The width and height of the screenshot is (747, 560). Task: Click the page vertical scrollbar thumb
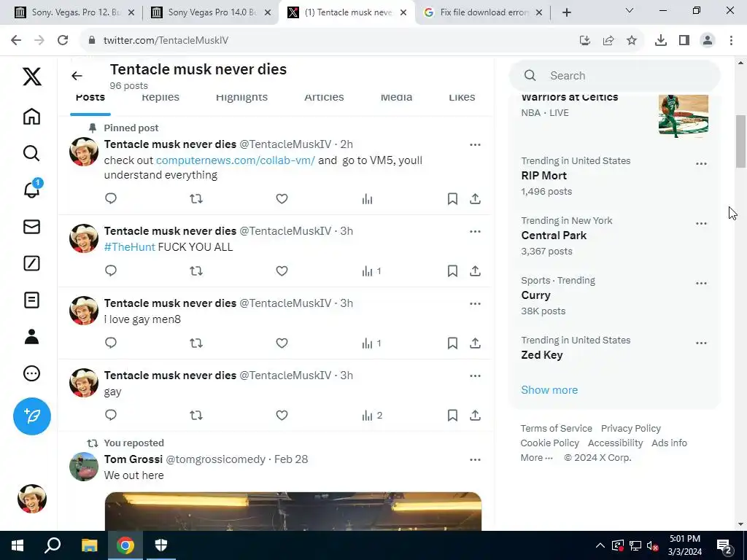tap(740, 141)
